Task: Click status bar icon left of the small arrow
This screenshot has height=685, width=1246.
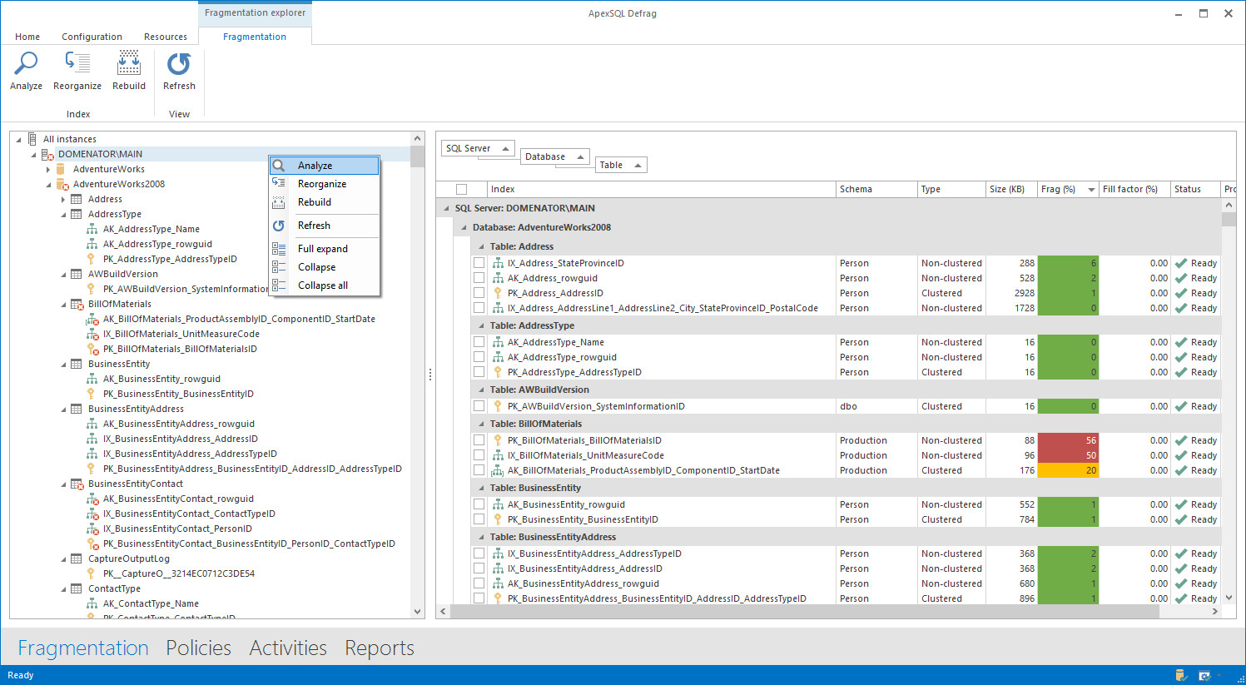Action: click(1204, 675)
